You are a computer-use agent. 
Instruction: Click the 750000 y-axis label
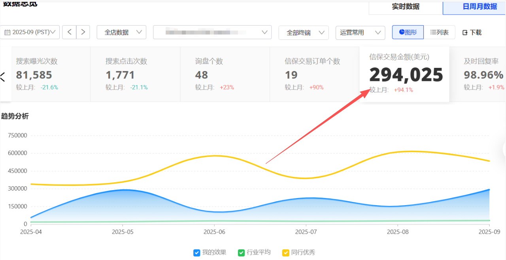coord(17,135)
